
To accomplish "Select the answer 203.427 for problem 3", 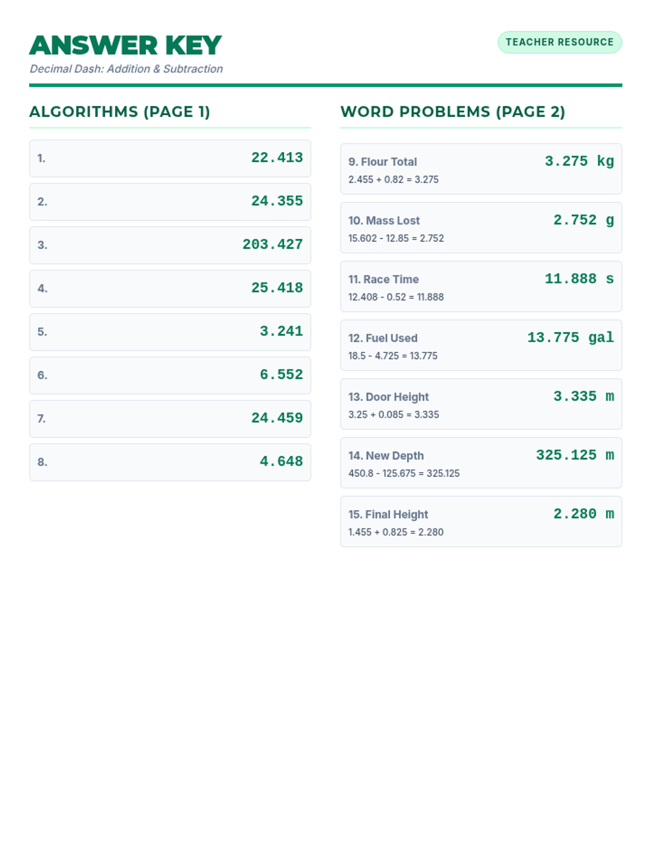I will pos(272,245).
